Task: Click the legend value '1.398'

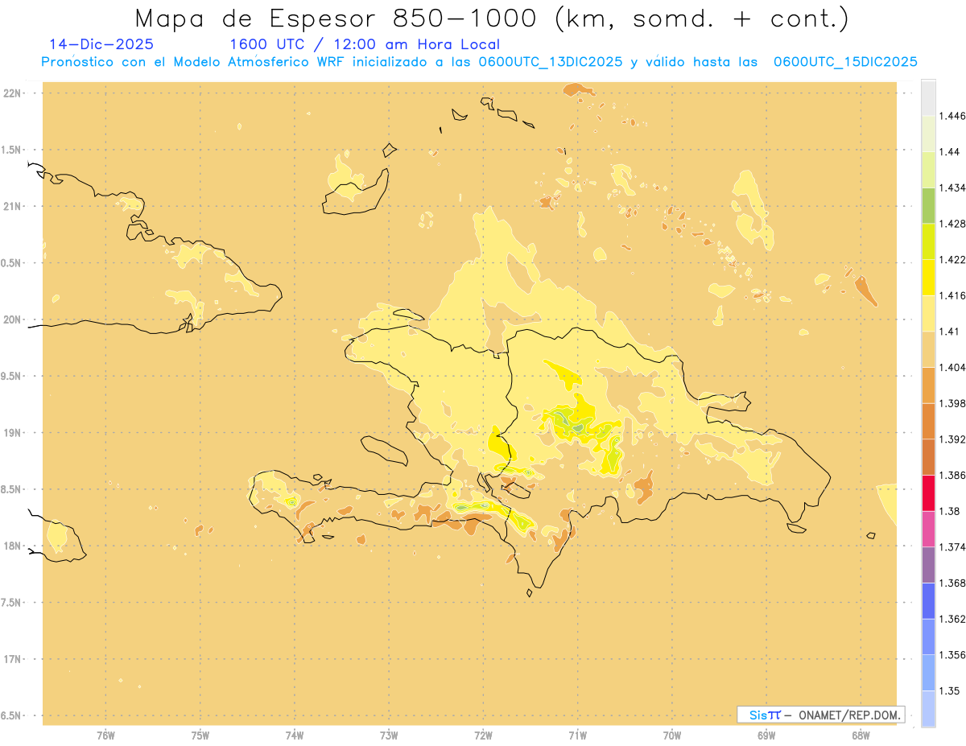Action: [952, 403]
